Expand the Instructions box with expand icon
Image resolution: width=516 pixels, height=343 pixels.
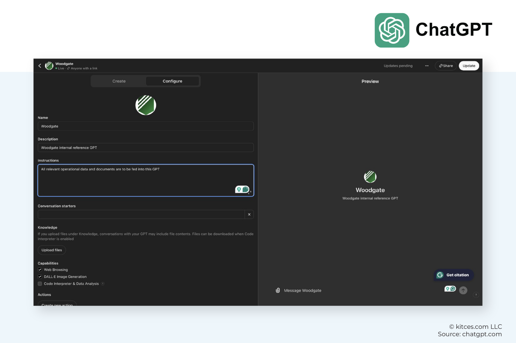[250, 193]
